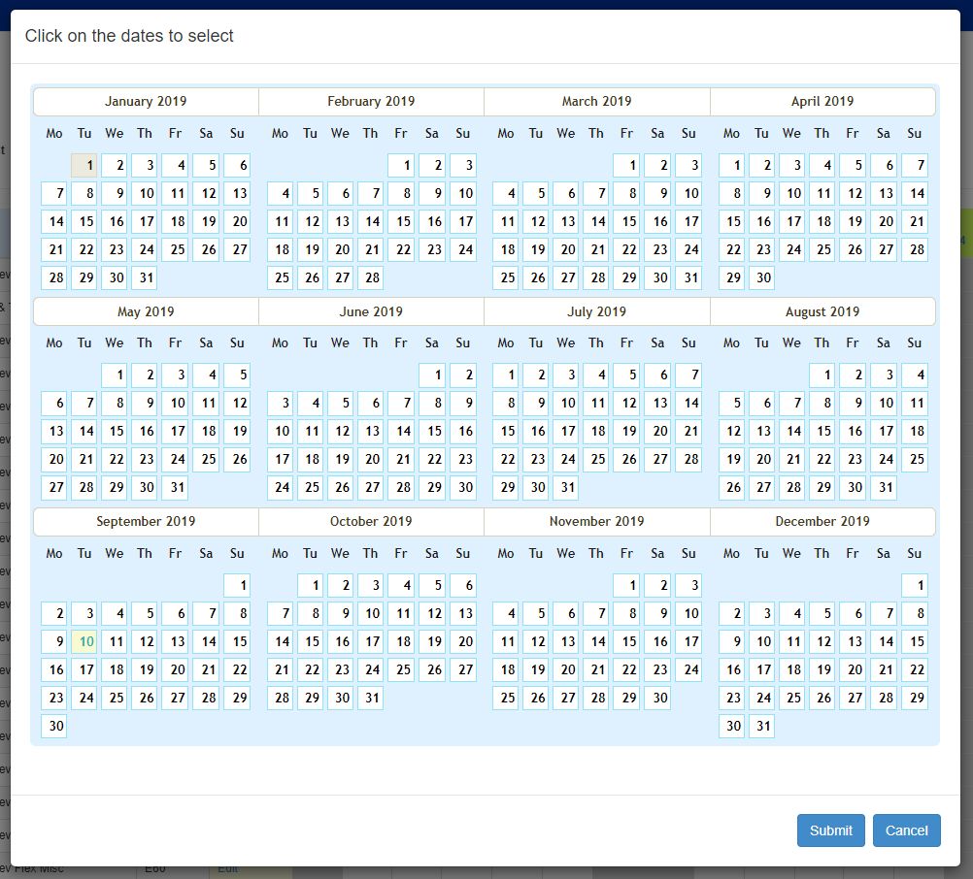The image size is (973, 879).
Task: Click the Submit button
Action: pyautogui.click(x=830, y=830)
